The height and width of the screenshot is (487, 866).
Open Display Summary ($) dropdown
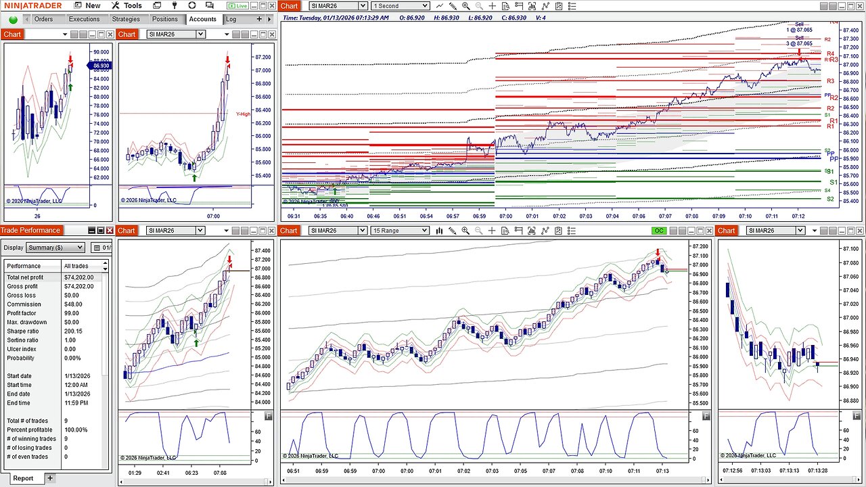55,248
